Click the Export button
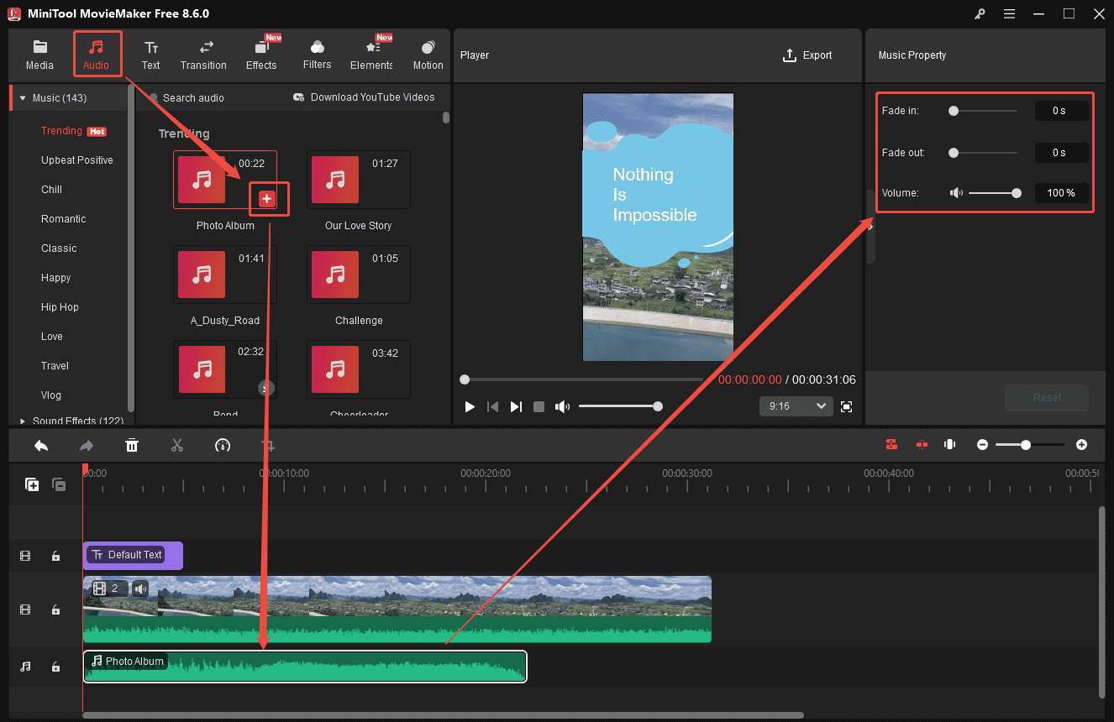This screenshot has width=1114, height=722. tap(807, 55)
